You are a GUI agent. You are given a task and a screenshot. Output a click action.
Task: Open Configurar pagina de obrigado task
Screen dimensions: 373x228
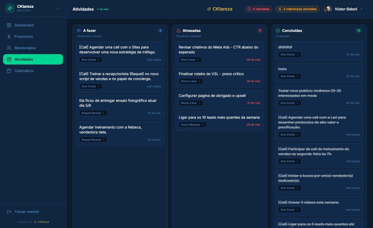(220, 99)
